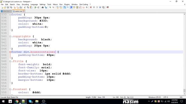Viewport: 186px width, 104px height.
Task: Cut selection with the scissors icon
Action: click(x=25, y=7)
